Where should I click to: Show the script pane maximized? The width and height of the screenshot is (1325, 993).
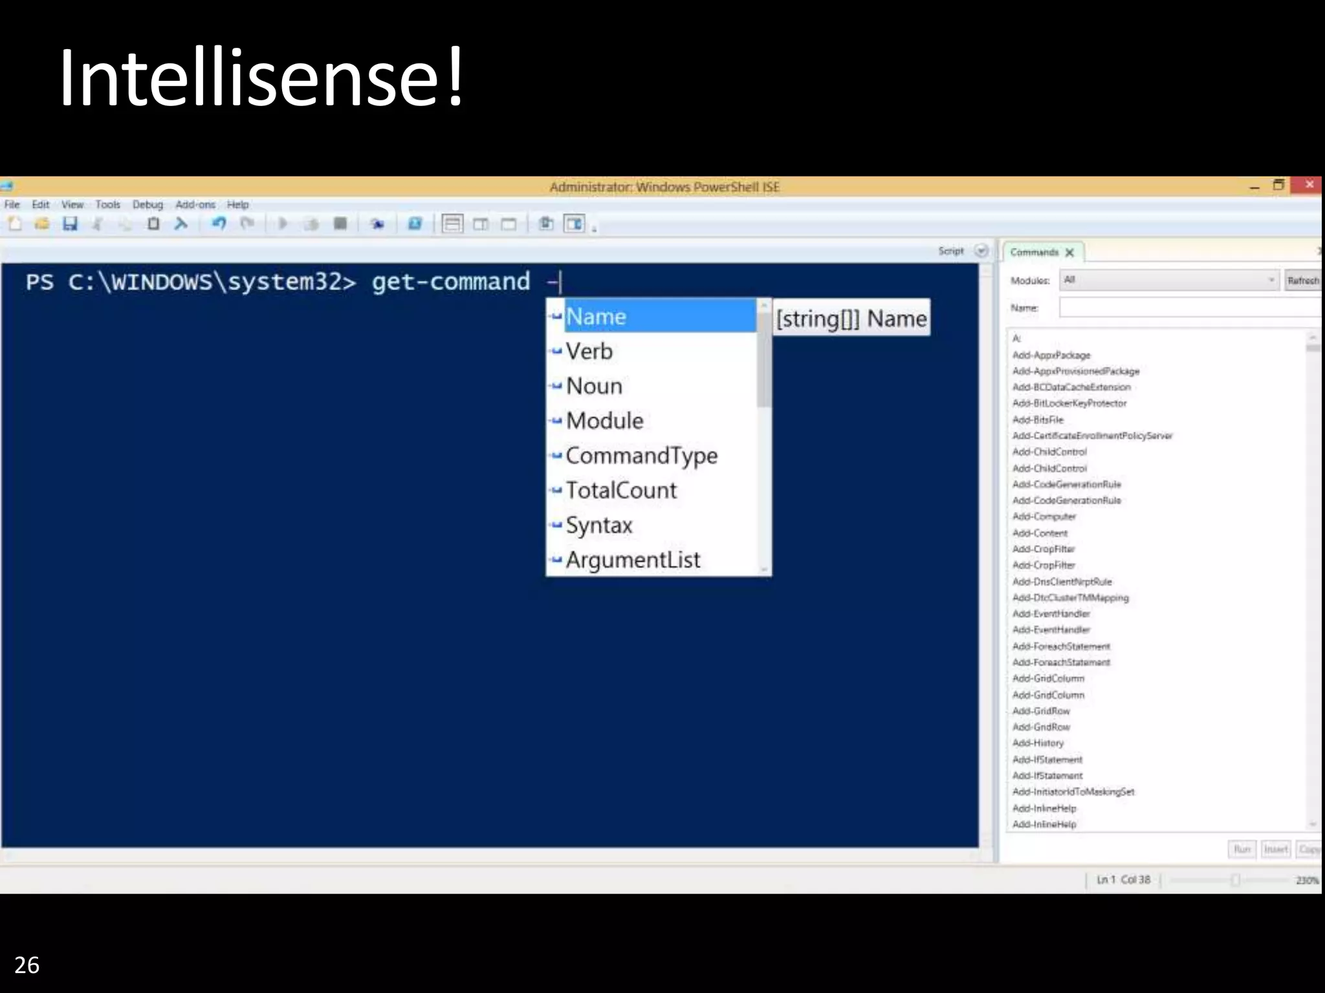[x=509, y=224]
